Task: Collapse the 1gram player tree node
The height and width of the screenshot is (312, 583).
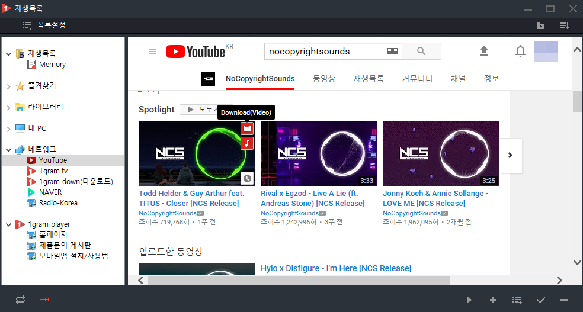Action: 8,225
